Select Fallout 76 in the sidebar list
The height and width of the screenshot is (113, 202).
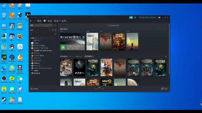click(x=37, y=66)
